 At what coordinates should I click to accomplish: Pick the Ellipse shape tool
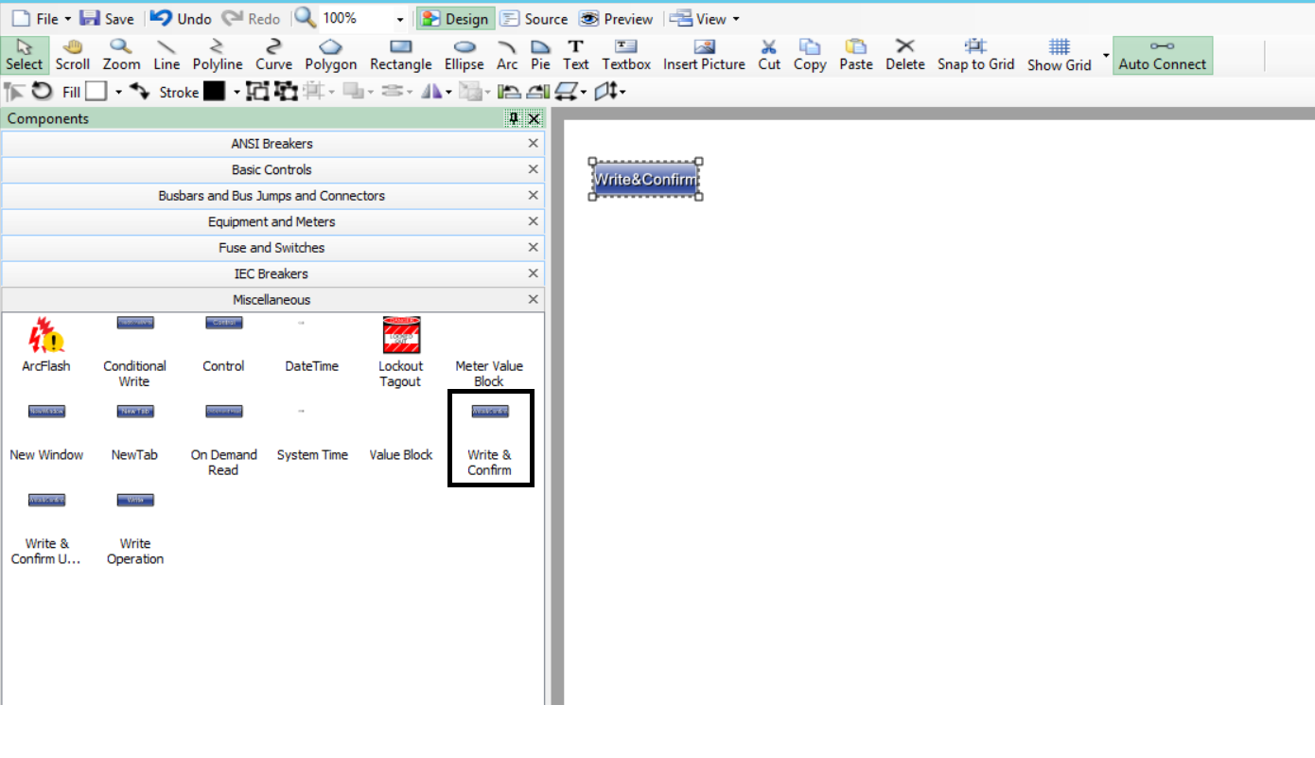coord(464,55)
